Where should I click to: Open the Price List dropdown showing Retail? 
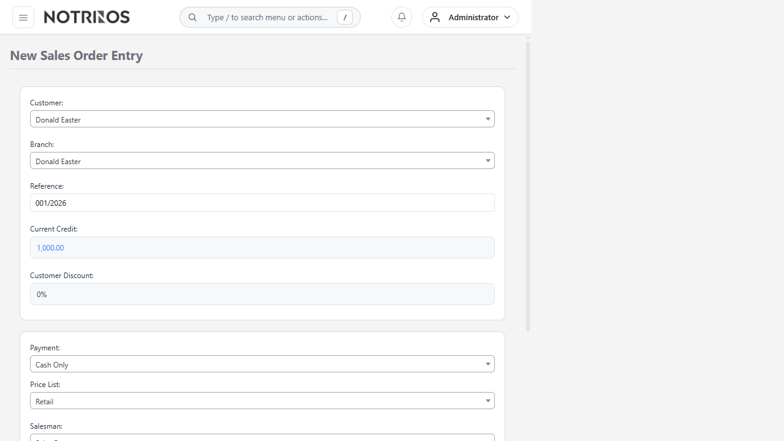(262, 401)
